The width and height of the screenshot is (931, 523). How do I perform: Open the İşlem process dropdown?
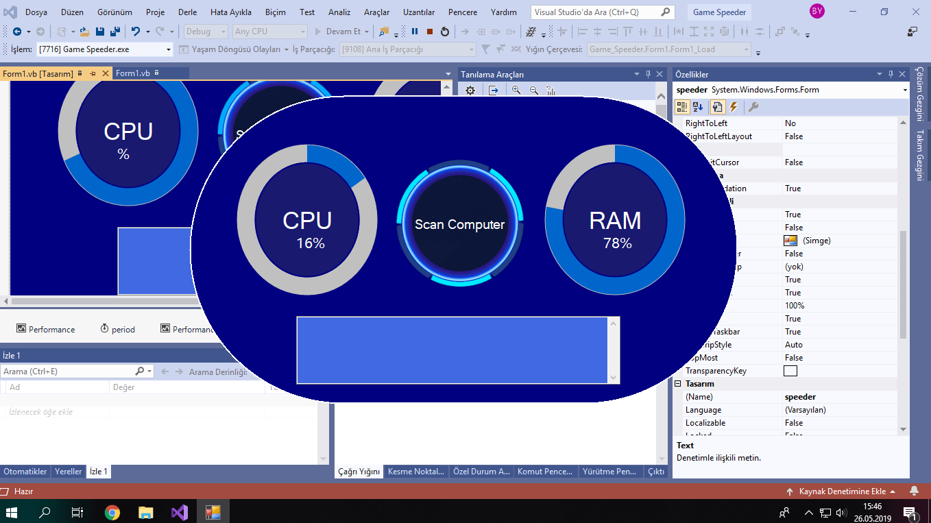pyautogui.click(x=169, y=49)
